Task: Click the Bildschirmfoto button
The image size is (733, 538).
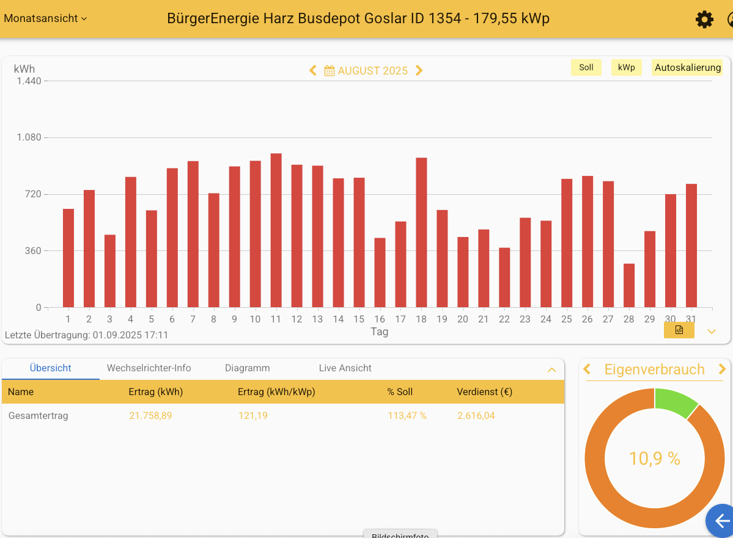Action: (x=400, y=534)
